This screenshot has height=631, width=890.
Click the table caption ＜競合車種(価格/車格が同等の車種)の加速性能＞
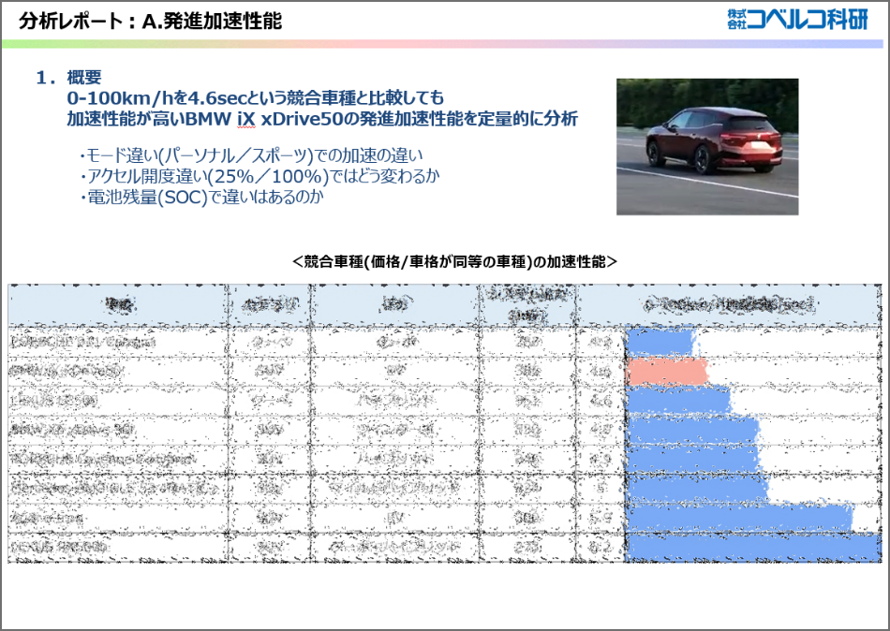point(454,261)
